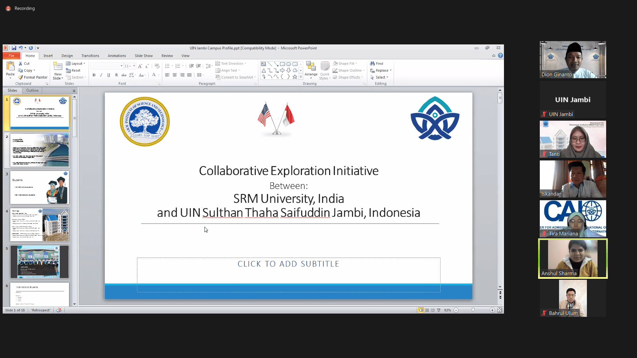Switch to the Transitions tab
Viewport: 637px width, 358px height.
[x=90, y=56]
